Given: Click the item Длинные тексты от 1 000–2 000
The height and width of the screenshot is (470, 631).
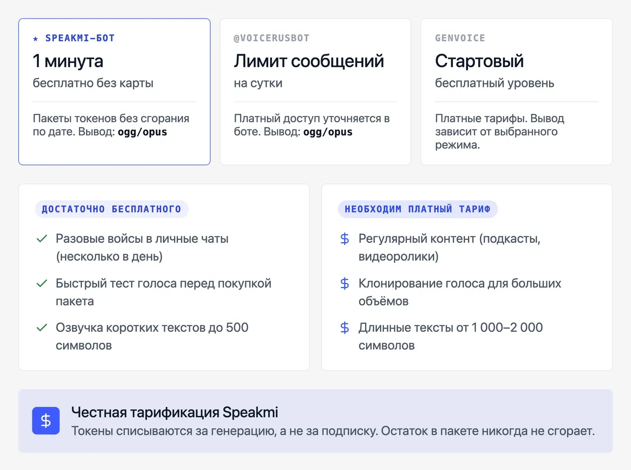Looking at the screenshot, I should [x=451, y=336].
